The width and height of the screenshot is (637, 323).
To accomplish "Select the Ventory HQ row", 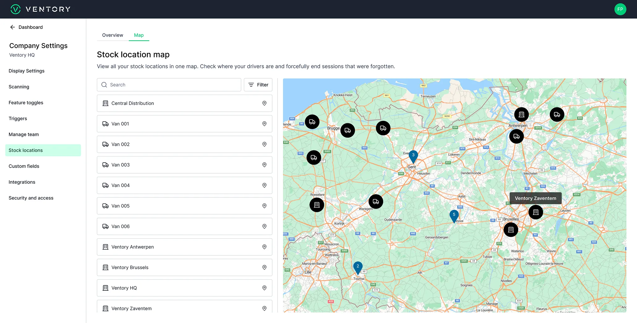I will [184, 288].
